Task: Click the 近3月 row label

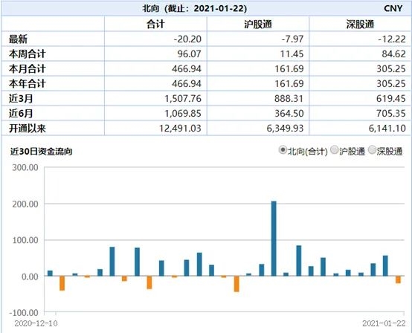Action: pos(21,98)
